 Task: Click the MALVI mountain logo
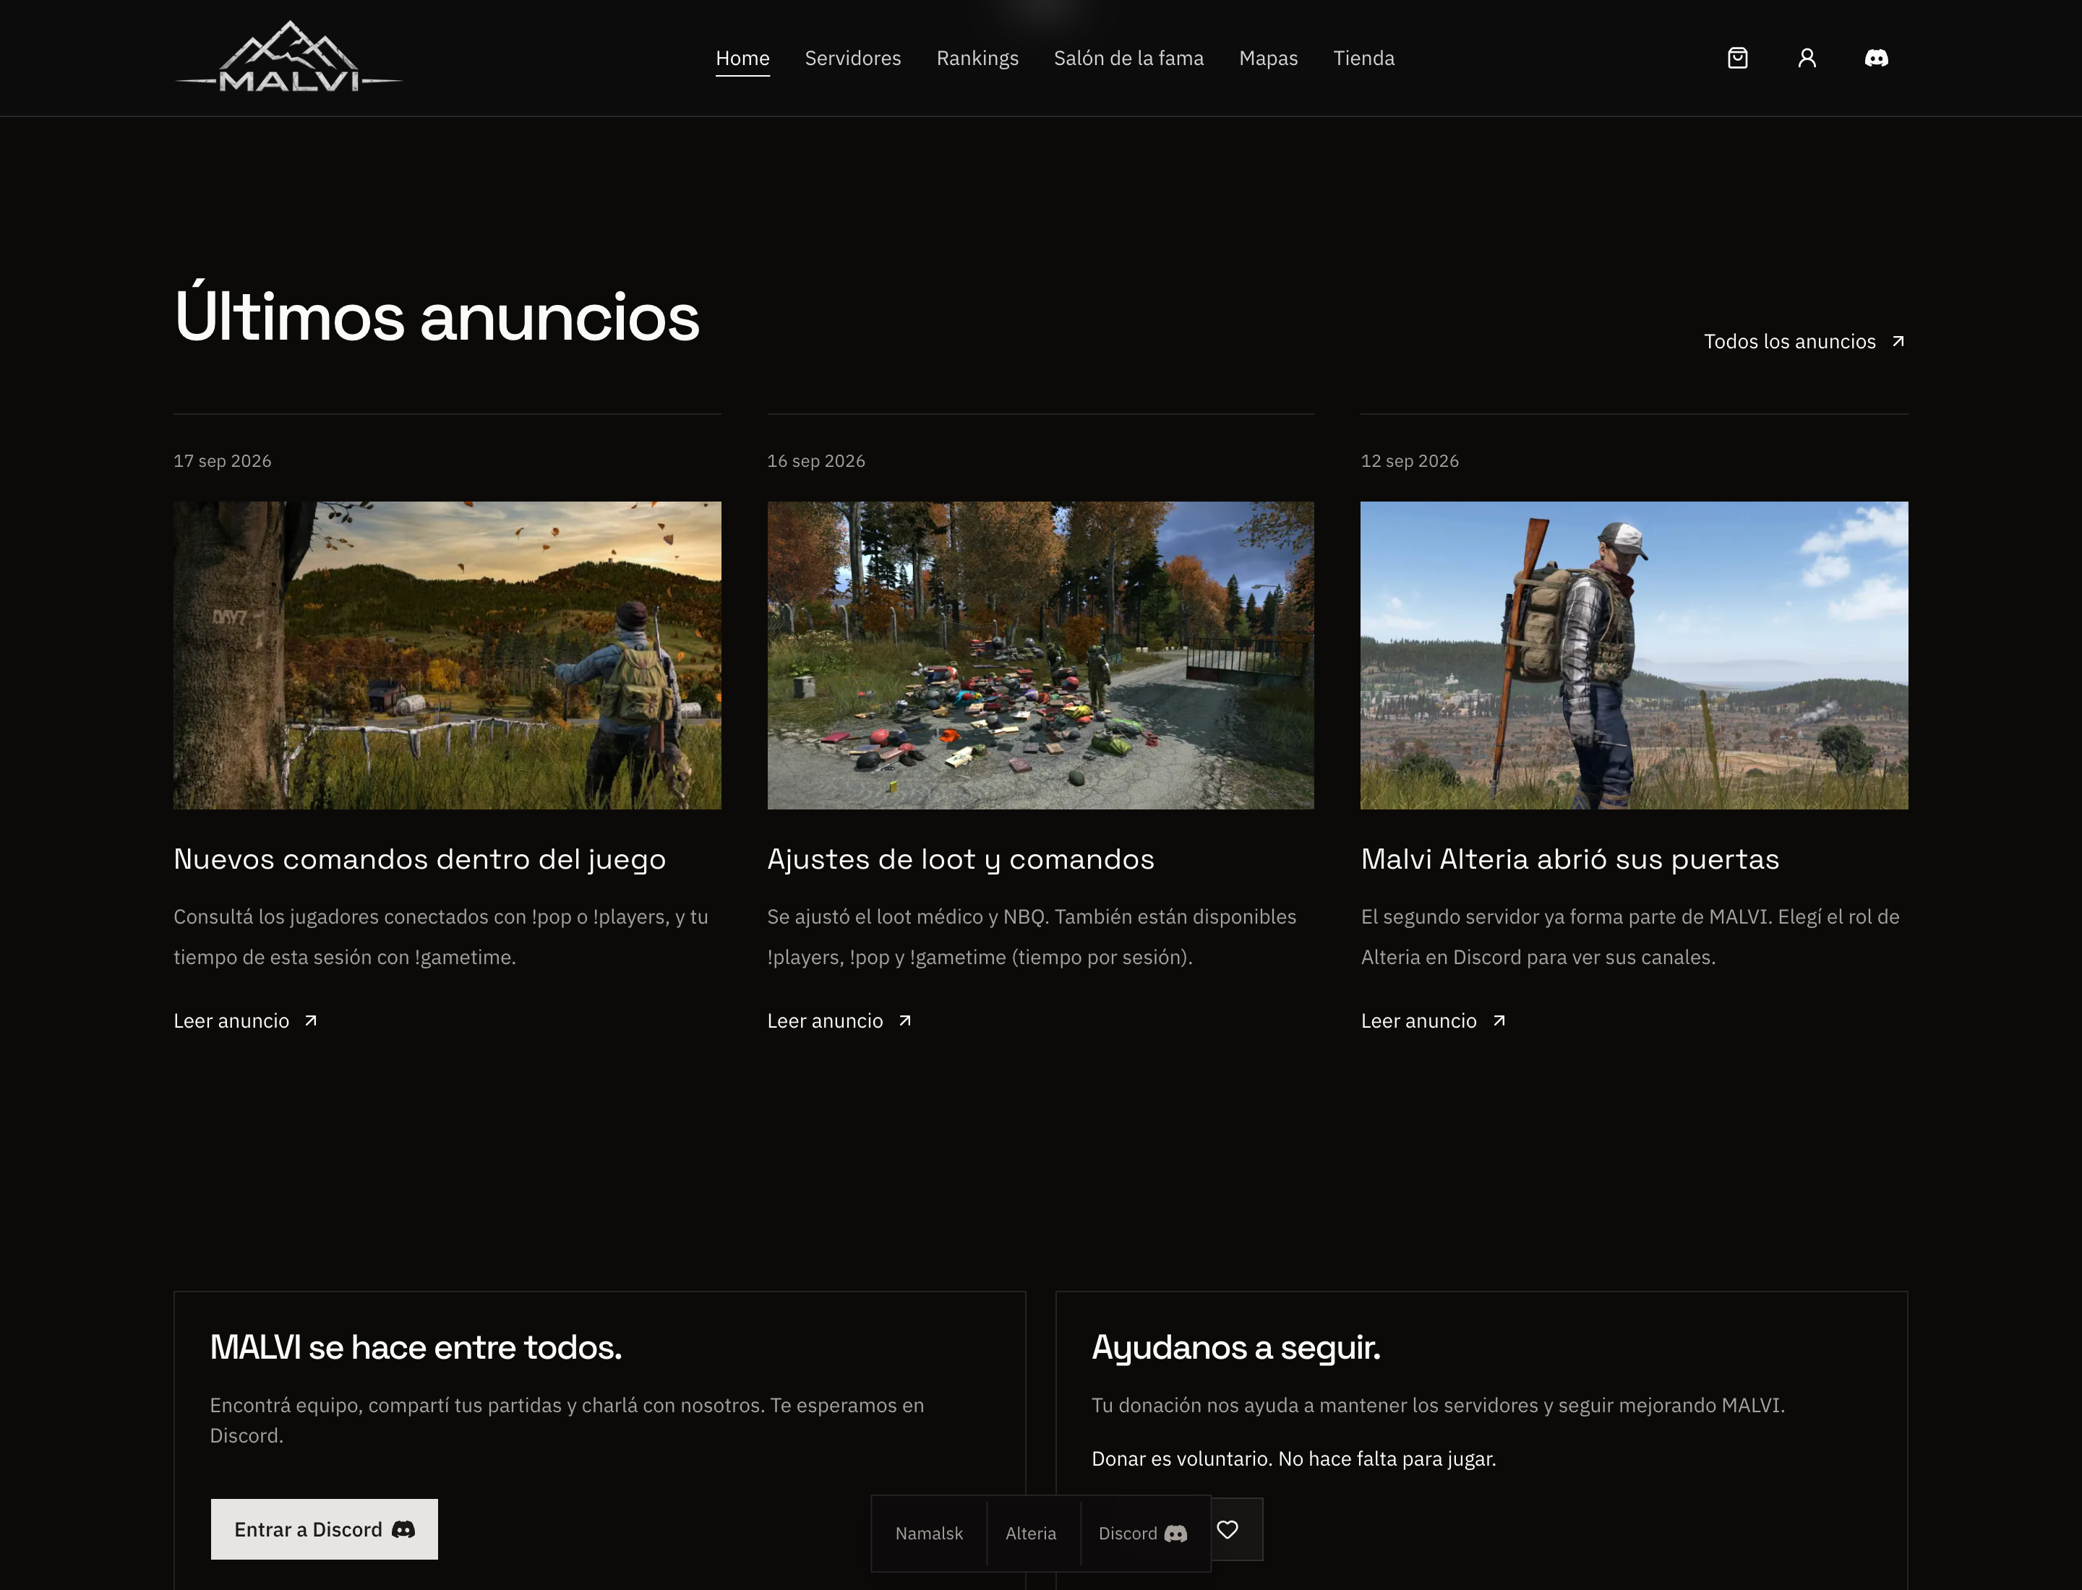[288, 58]
